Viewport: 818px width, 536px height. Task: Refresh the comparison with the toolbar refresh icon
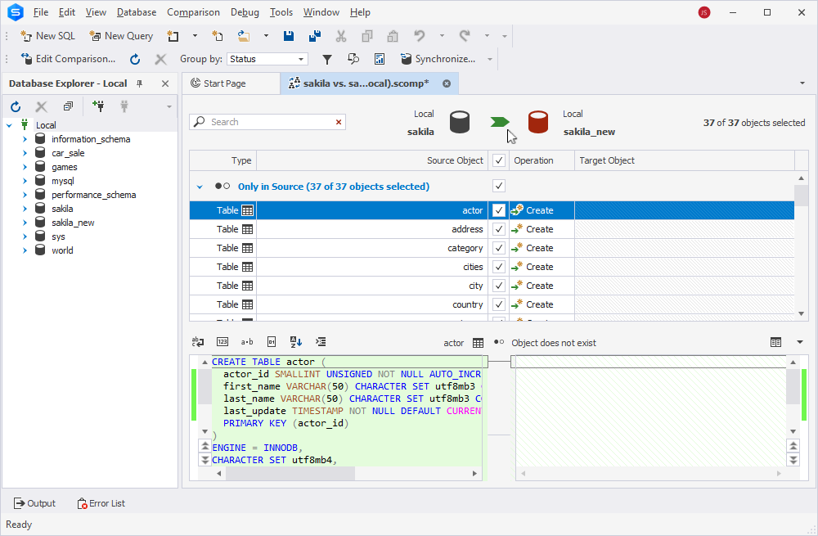(x=135, y=60)
